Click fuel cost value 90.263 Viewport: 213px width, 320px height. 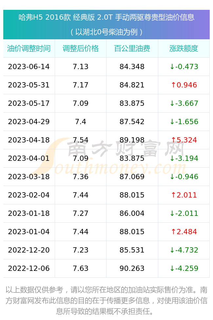pos(132,268)
